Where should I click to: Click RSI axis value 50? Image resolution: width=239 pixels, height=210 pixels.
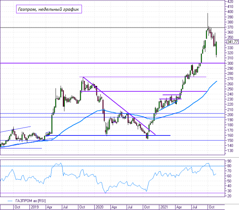[229, 181]
